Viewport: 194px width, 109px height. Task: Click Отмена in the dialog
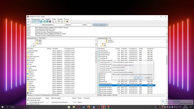[148, 78]
